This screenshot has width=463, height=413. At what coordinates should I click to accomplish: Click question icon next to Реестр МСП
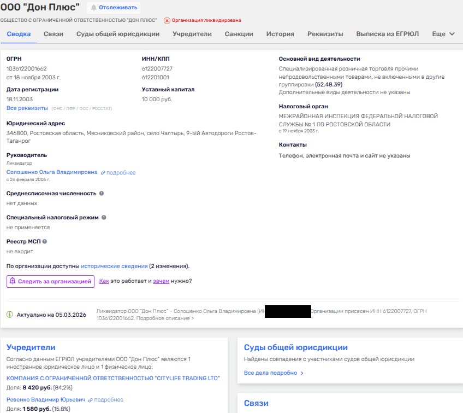[x=45, y=241]
